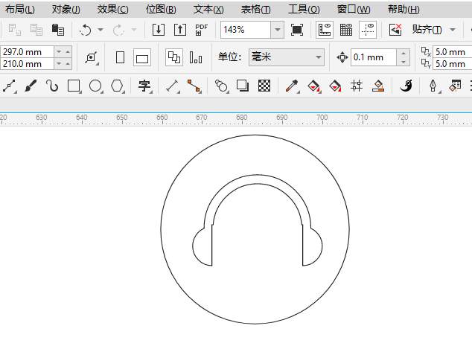This screenshot has width=472, height=352.
Task: Select the Polygon tool
Action: [117, 86]
